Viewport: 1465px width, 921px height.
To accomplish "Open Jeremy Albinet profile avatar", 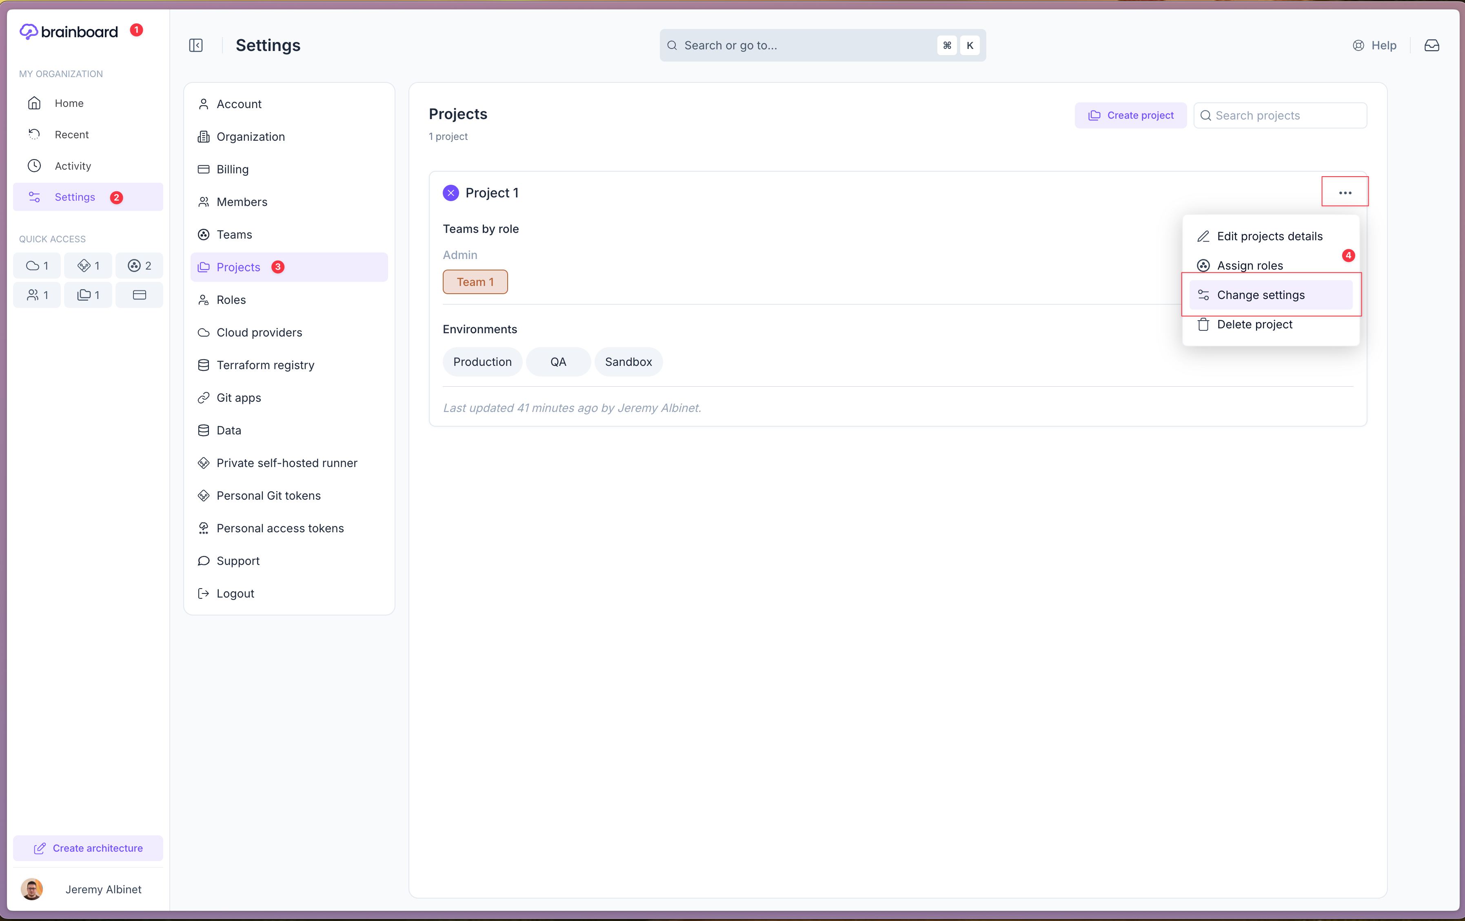I will (32, 889).
